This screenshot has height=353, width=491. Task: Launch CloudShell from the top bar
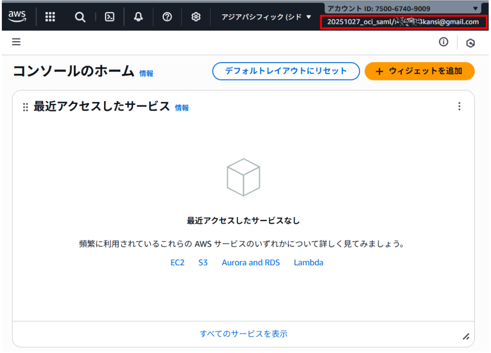click(110, 17)
